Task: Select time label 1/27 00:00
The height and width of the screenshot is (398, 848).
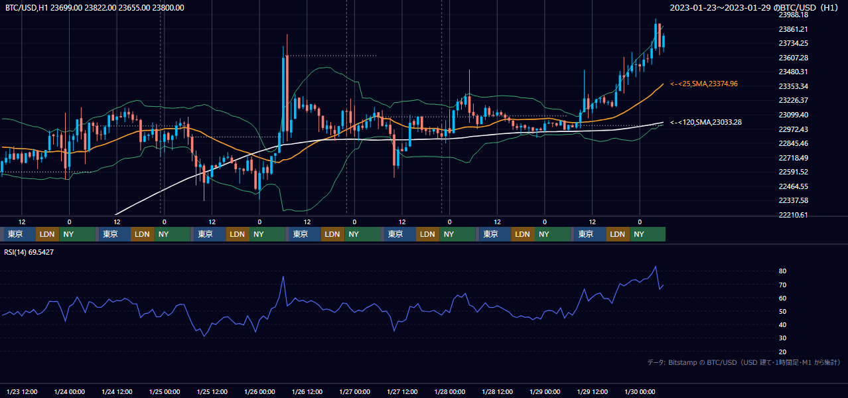Action: click(355, 391)
